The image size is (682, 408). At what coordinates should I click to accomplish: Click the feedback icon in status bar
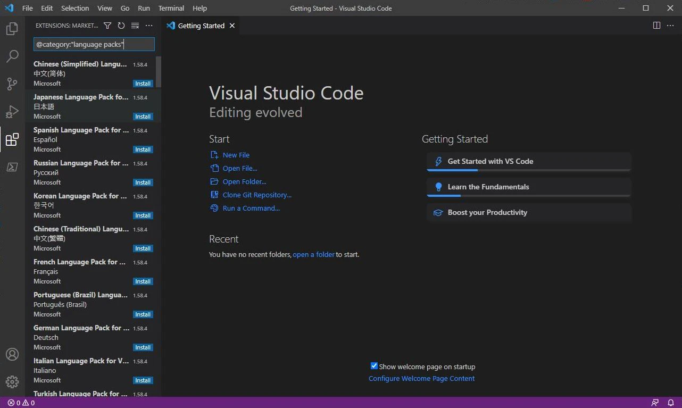tap(655, 403)
